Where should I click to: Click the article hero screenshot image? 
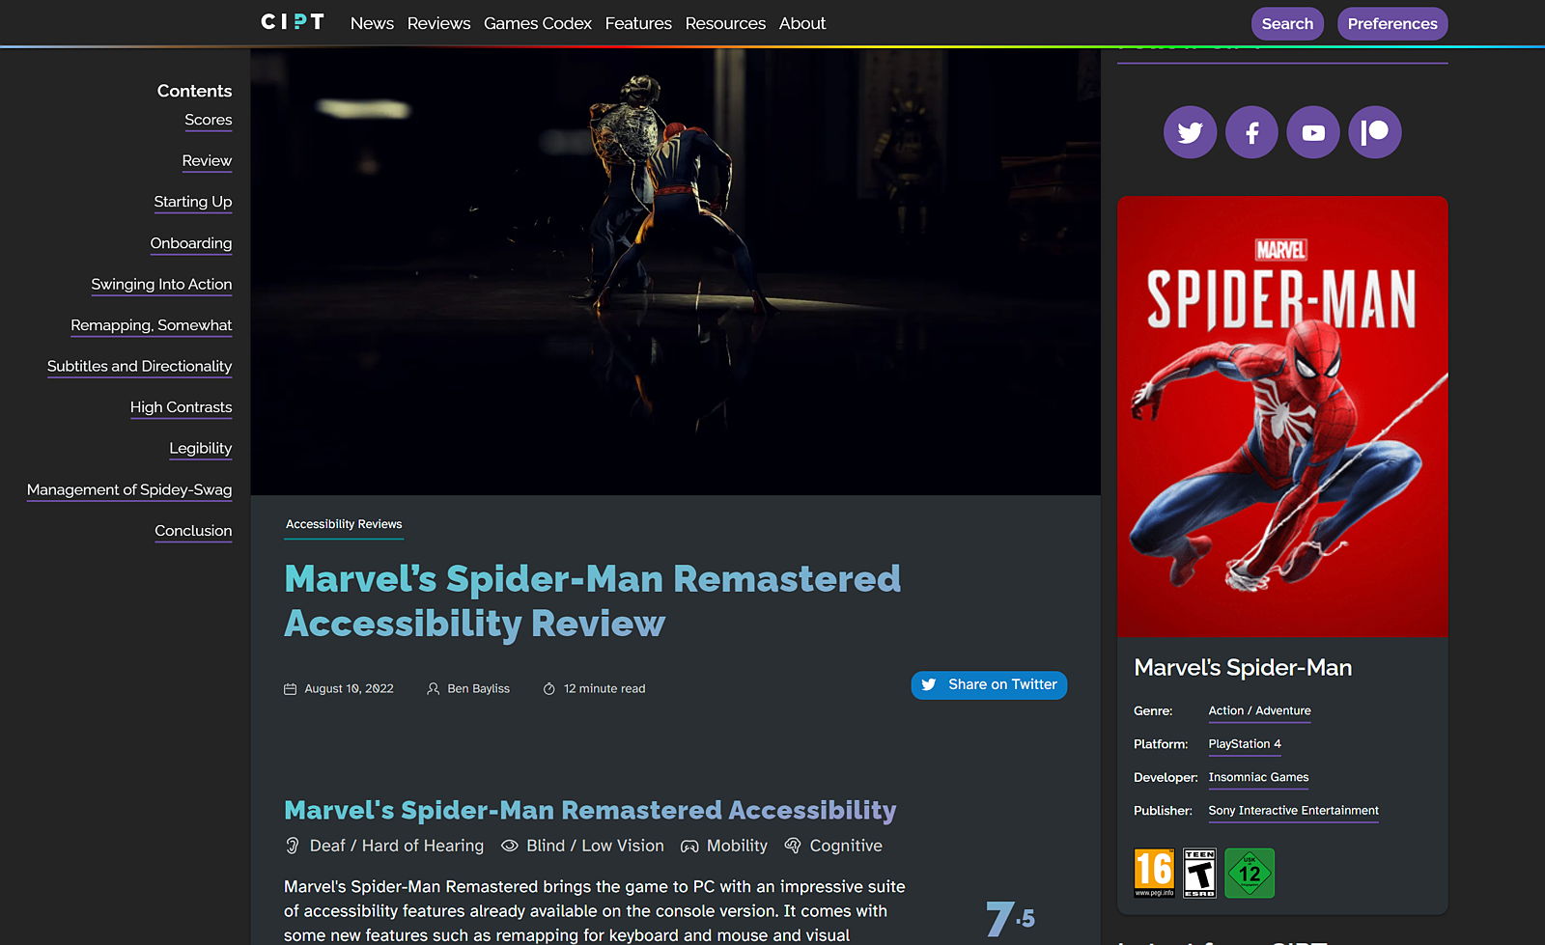[x=676, y=272]
